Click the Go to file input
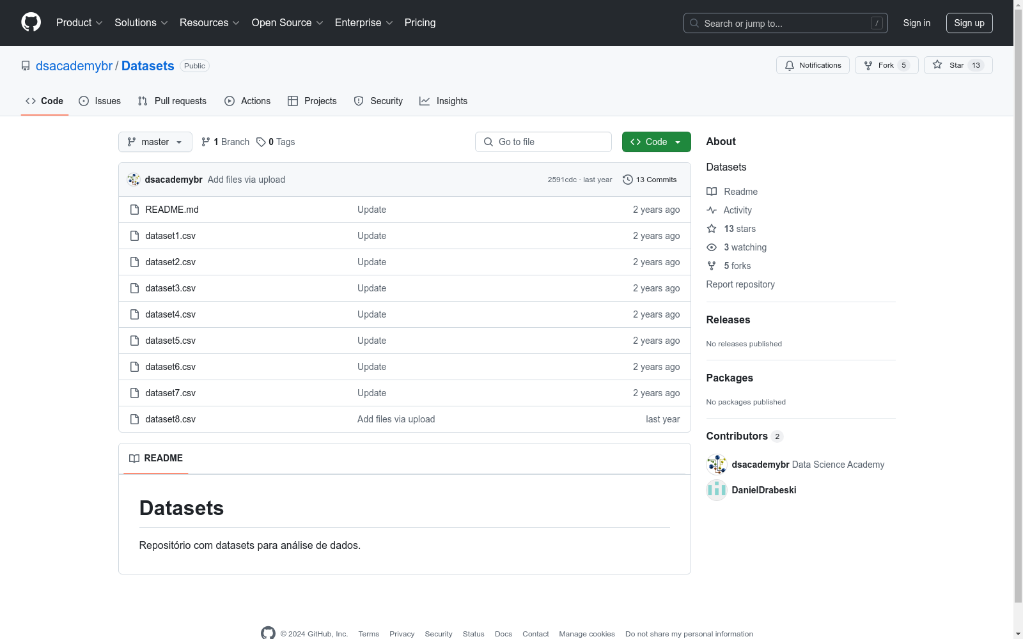Viewport: 1023px width, 639px height. [x=543, y=142]
